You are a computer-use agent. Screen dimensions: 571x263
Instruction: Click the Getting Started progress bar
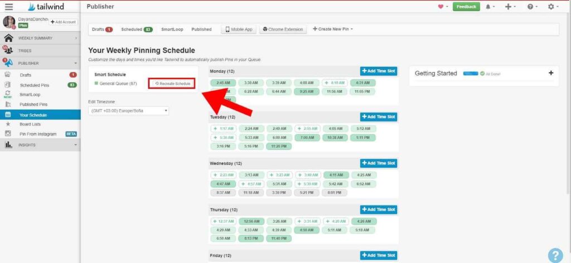(x=471, y=74)
